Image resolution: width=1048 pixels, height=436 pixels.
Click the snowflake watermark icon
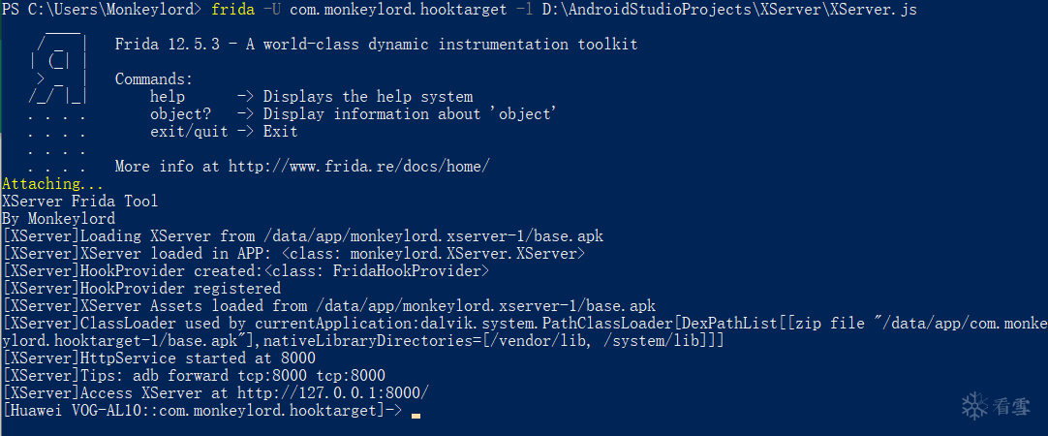pos(972,405)
